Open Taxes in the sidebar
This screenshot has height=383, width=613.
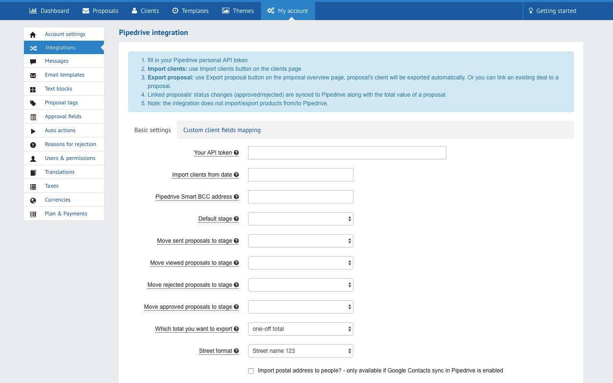point(64,186)
